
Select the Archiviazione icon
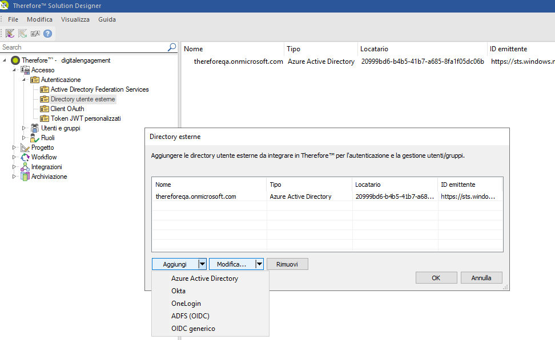[x=24, y=176]
